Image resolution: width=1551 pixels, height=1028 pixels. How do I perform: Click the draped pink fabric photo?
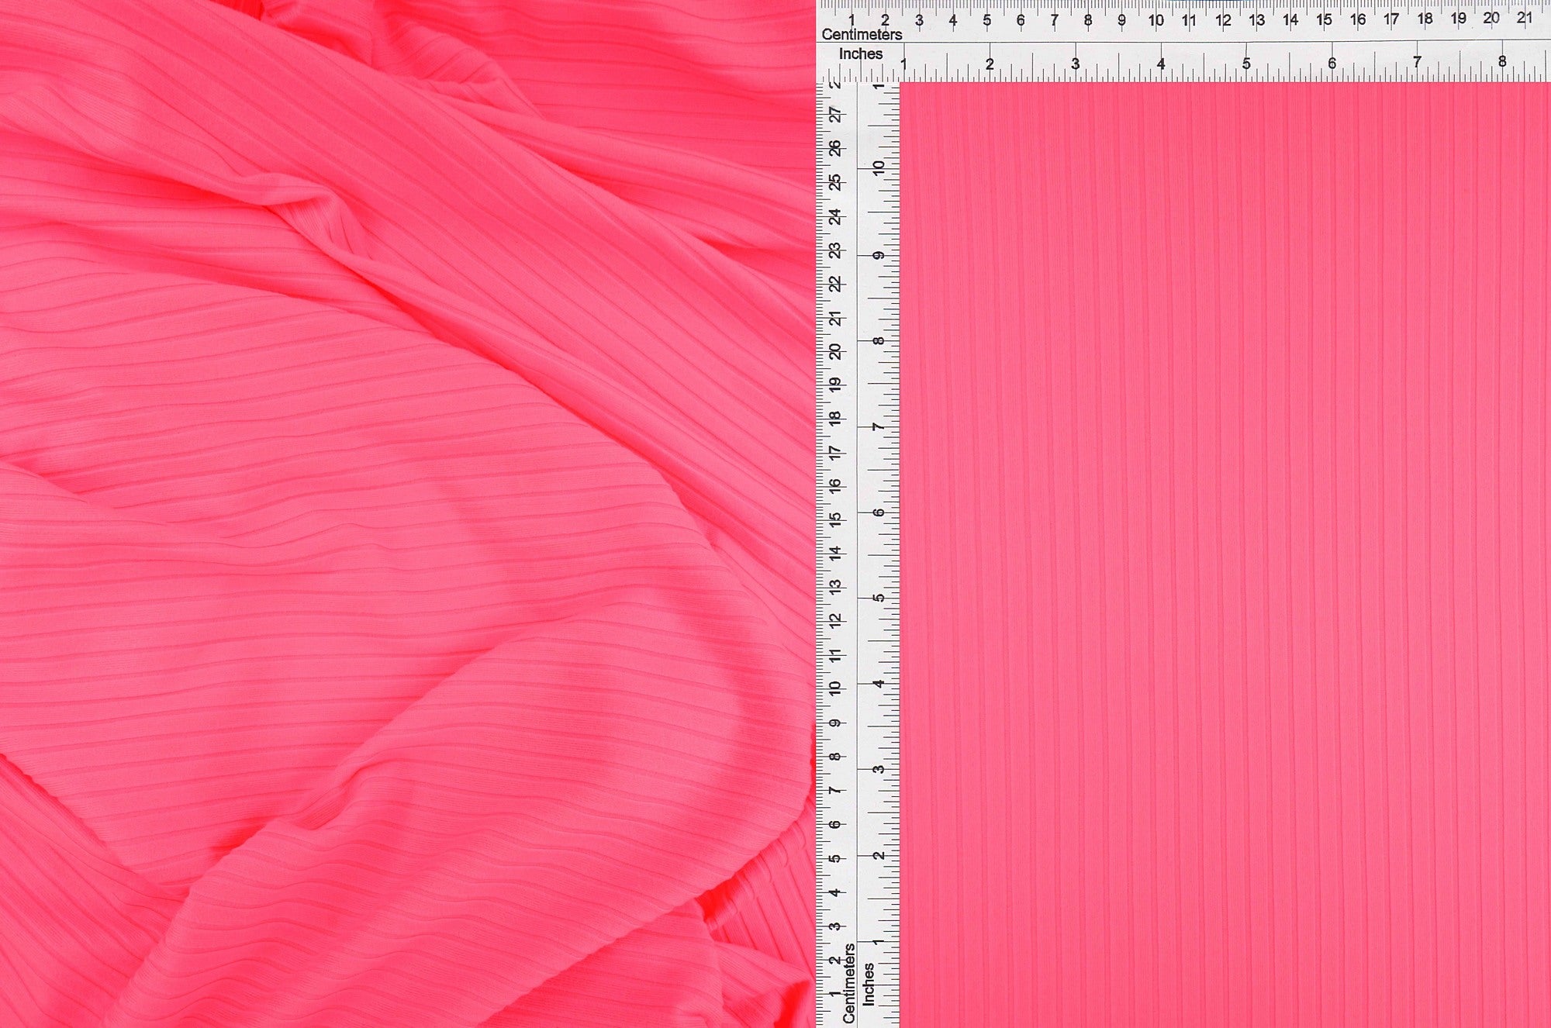403,512
